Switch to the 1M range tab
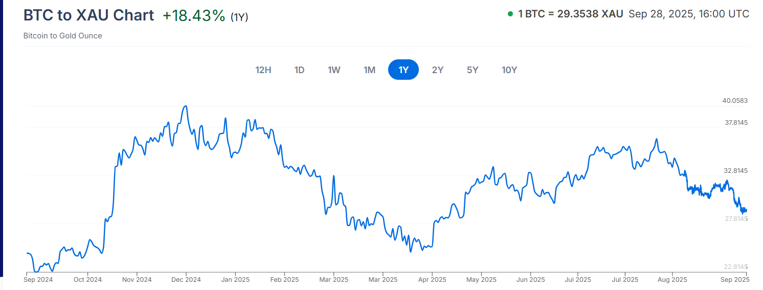 click(x=369, y=70)
